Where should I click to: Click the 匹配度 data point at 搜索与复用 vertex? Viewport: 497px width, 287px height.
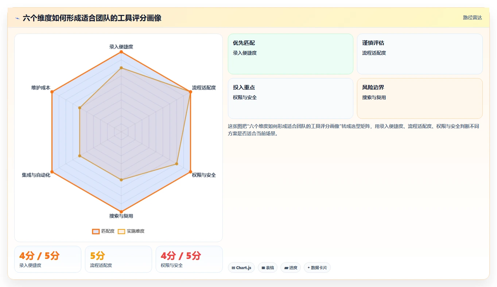(121, 212)
